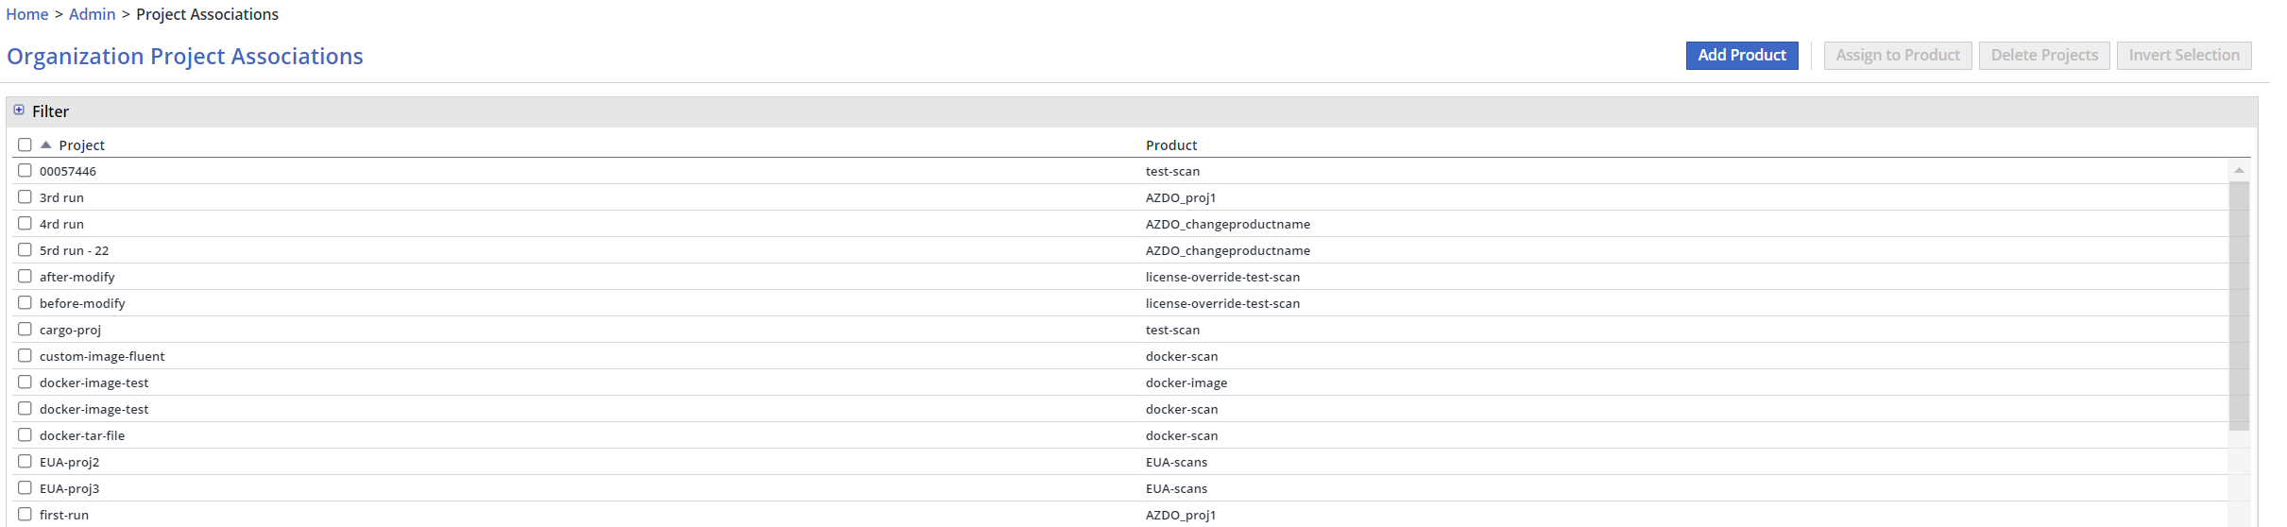Check the after-modify project row
Viewport: 2287px width, 527px height.
[25, 277]
